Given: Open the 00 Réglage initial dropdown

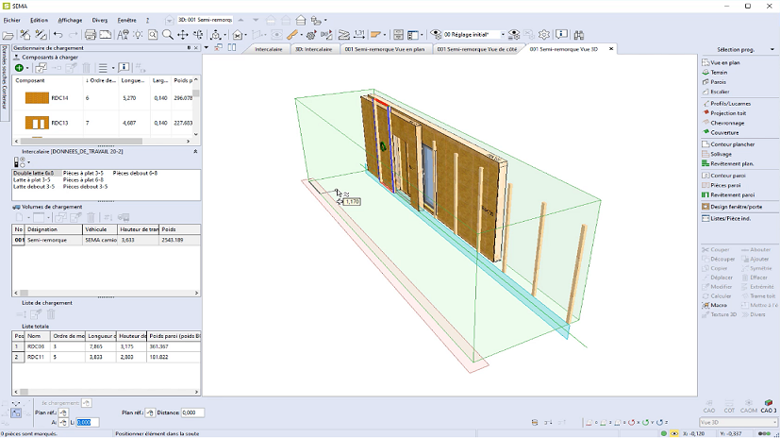Looking at the screenshot, I should 502,35.
